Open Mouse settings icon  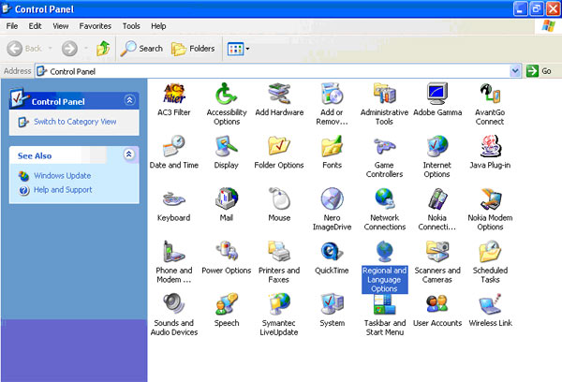[279, 199]
